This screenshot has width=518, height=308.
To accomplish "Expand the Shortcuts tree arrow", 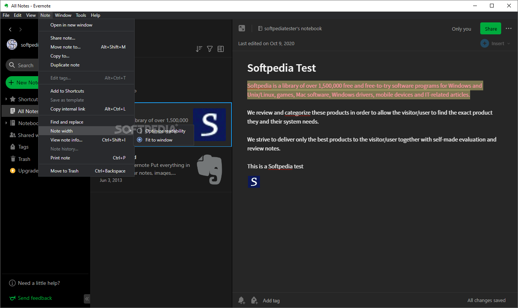I will point(6,99).
